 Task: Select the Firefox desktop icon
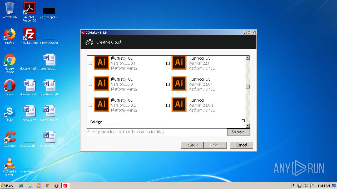9,36
